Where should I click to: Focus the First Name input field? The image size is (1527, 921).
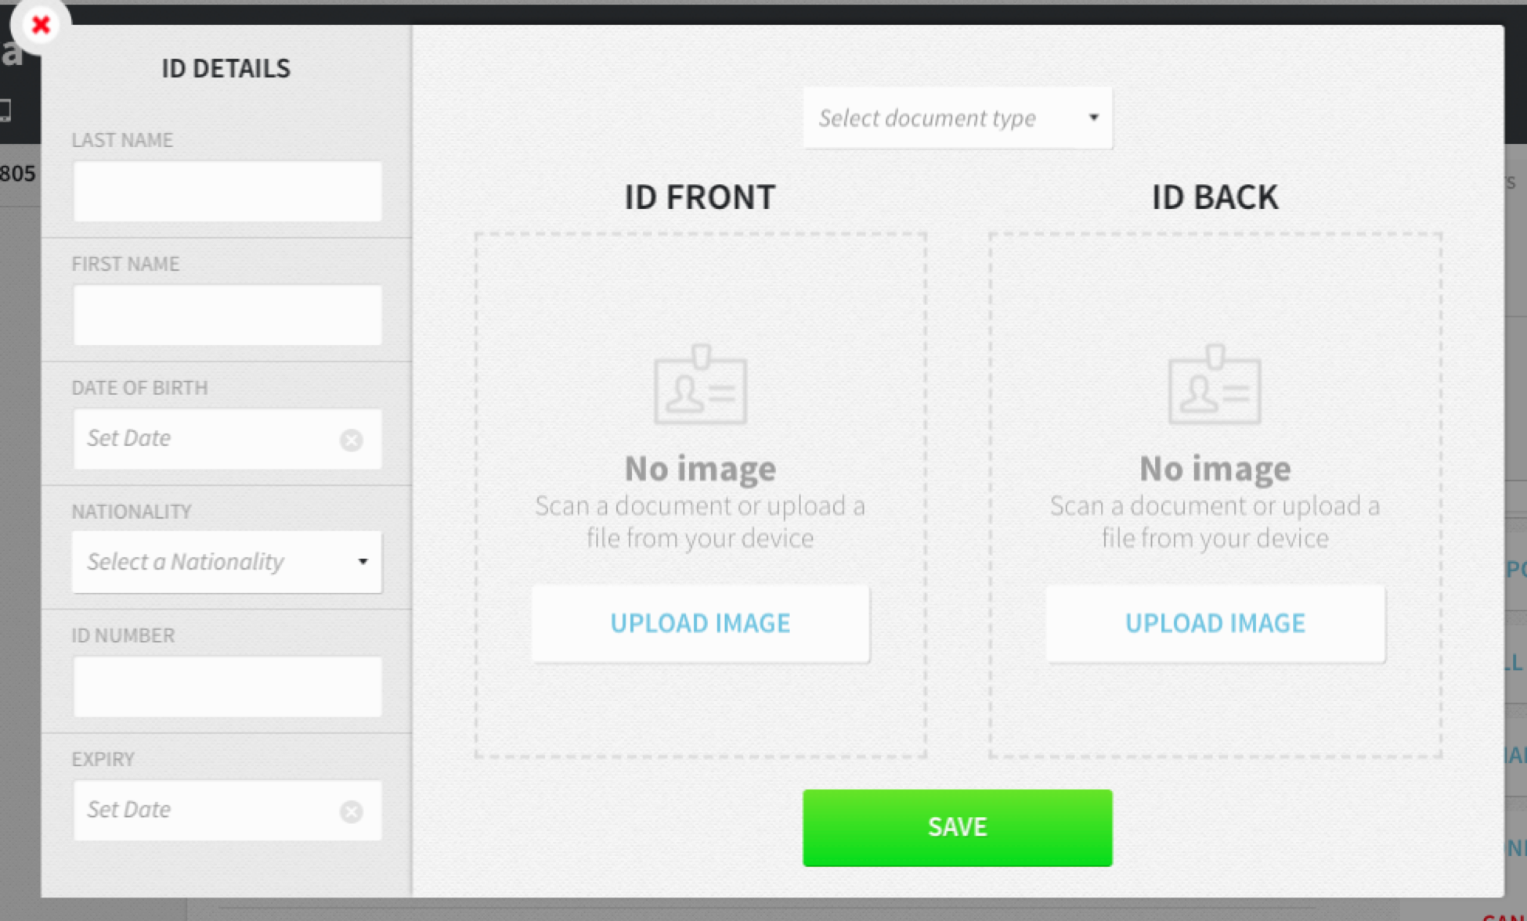click(227, 315)
